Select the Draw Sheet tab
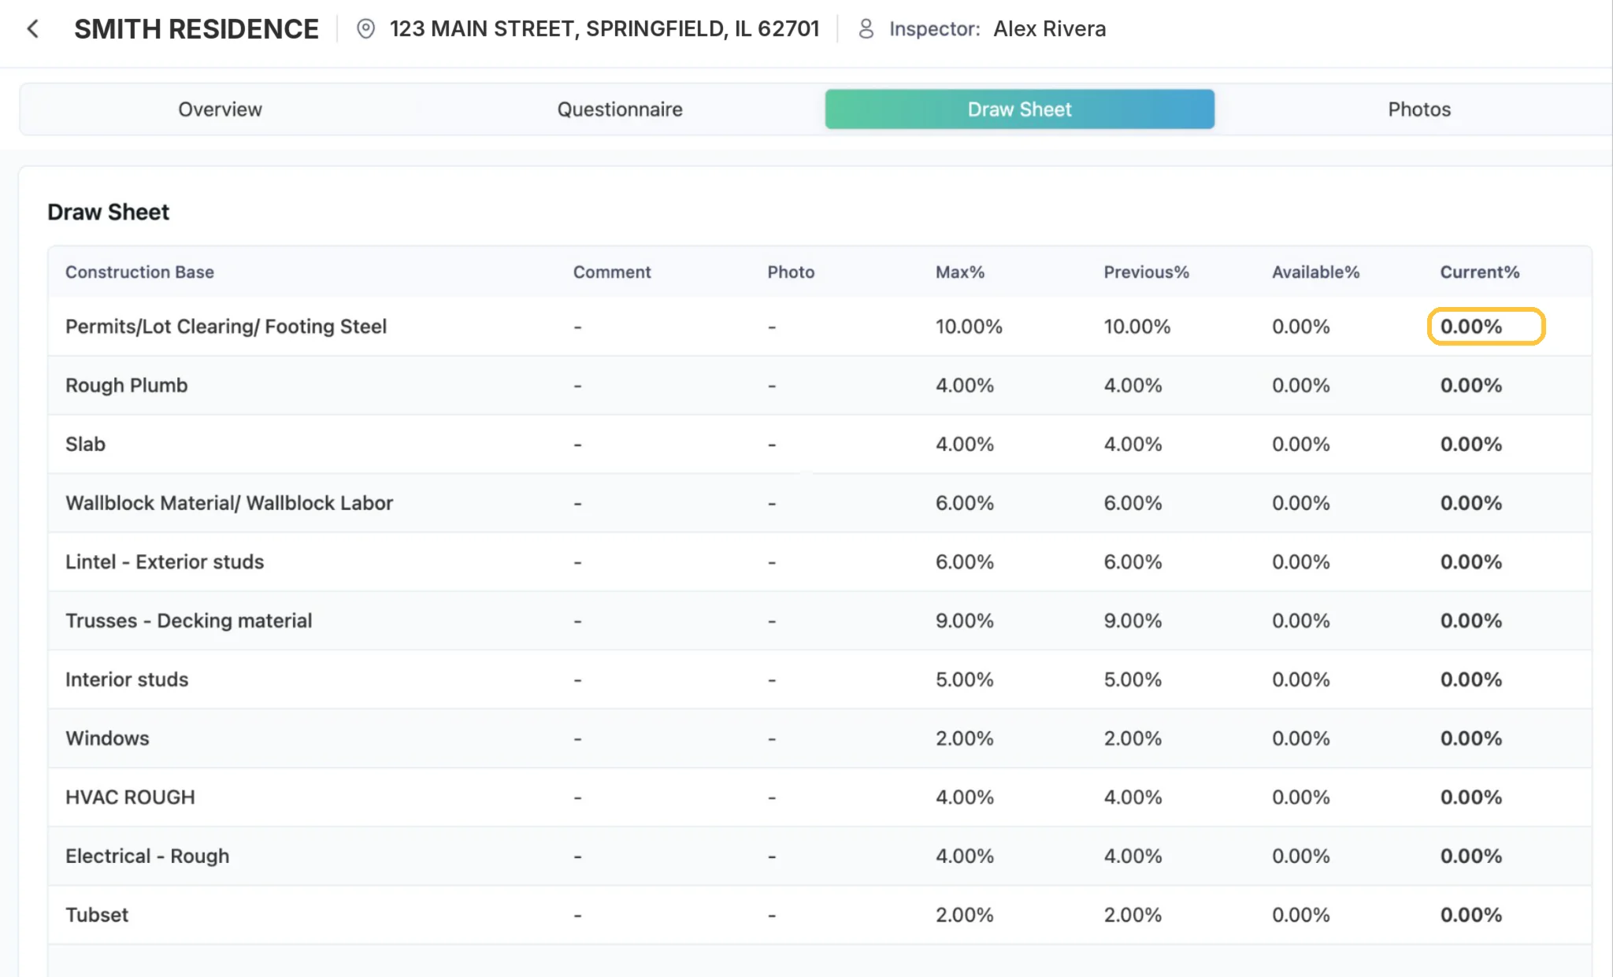 pyautogui.click(x=1019, y=109)
